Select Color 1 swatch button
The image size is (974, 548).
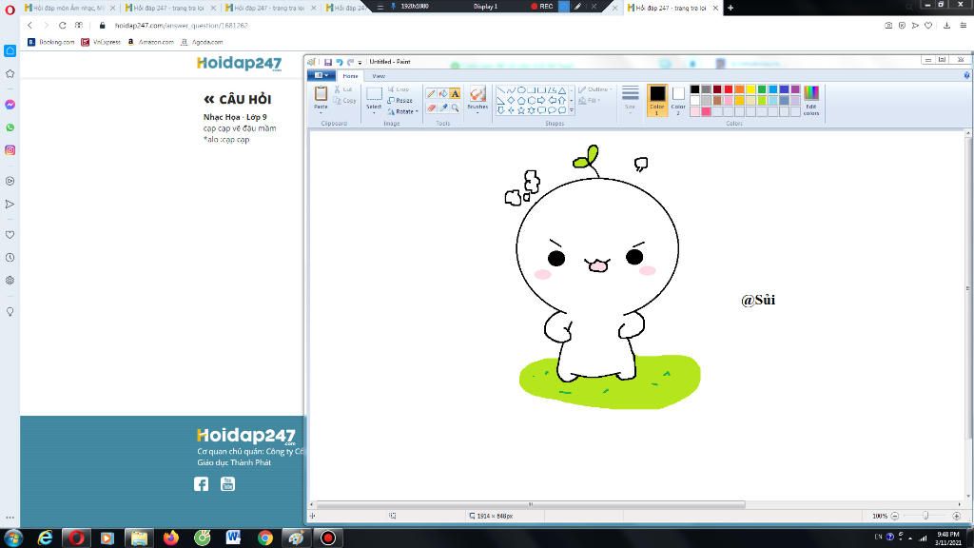point(656,100)
